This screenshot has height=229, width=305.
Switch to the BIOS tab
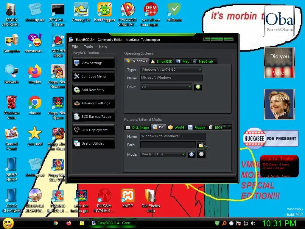215,128
